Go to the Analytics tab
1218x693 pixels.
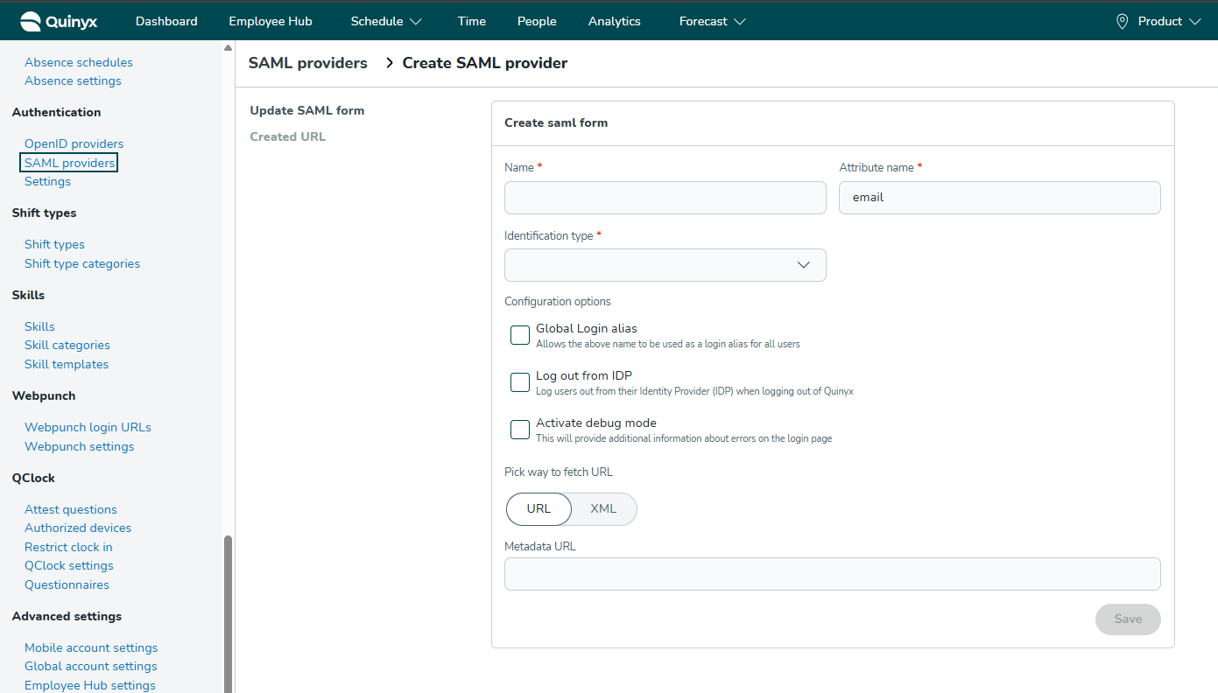point(614,21)
